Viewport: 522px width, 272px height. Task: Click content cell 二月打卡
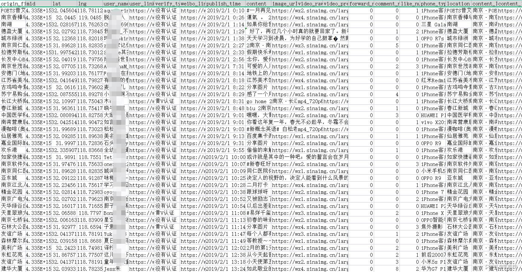click(x=258, y=185)
